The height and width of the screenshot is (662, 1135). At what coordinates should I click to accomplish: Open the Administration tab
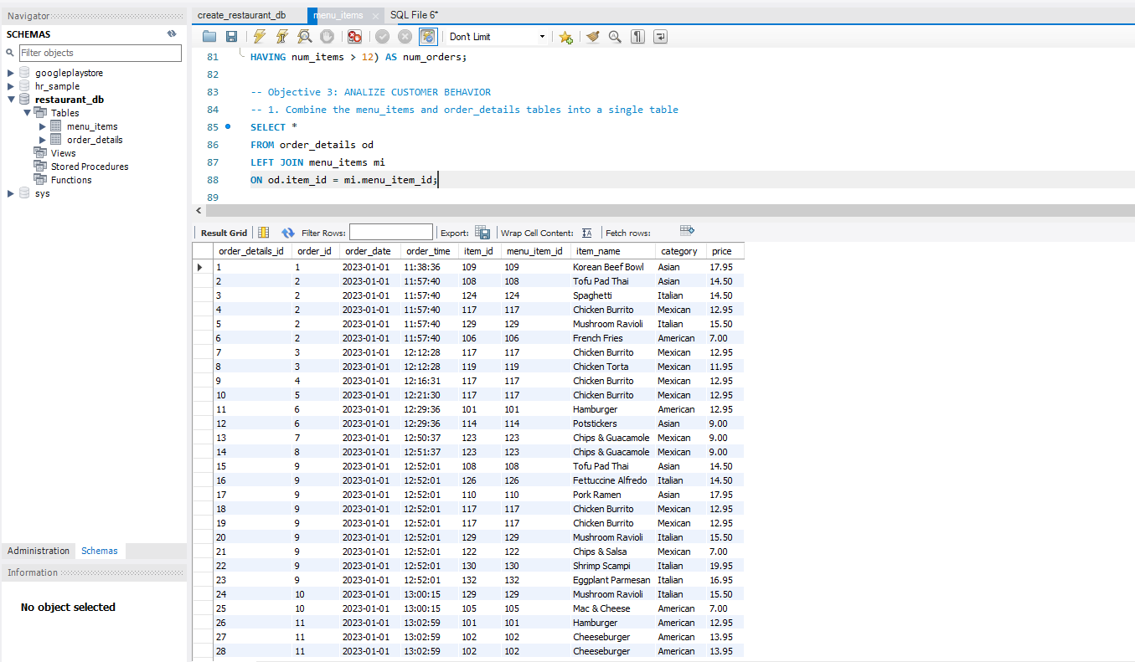coord(38,551)
